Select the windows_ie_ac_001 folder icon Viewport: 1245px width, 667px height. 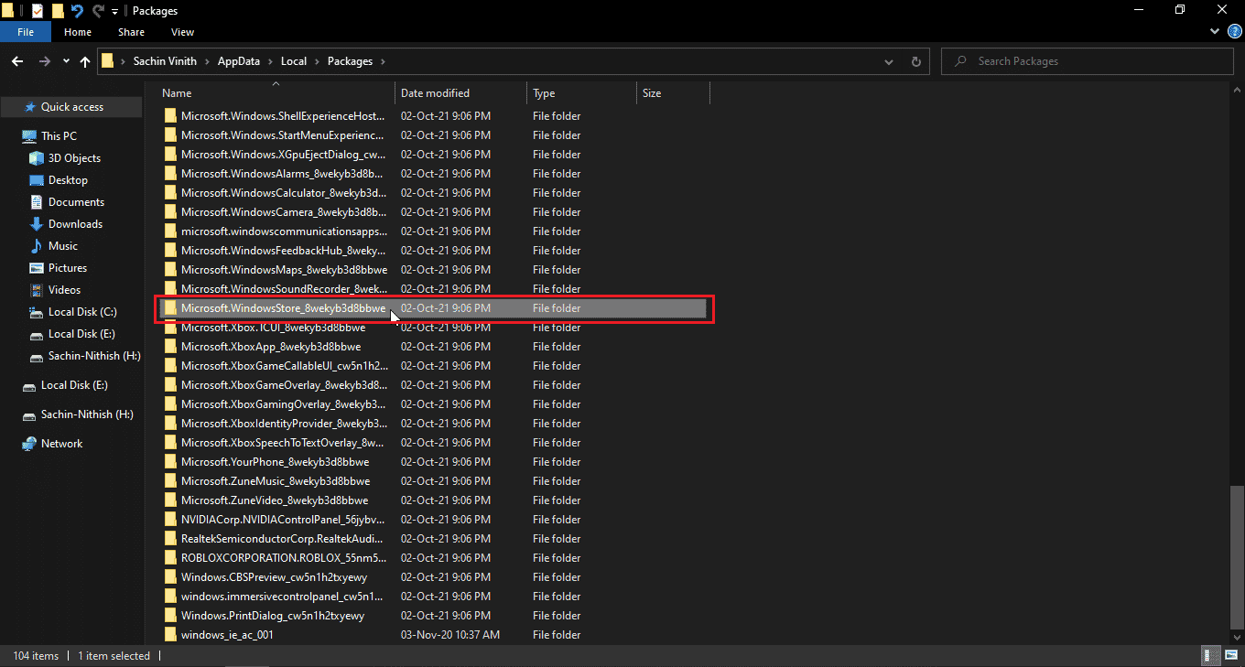click(x=169, y=635)
